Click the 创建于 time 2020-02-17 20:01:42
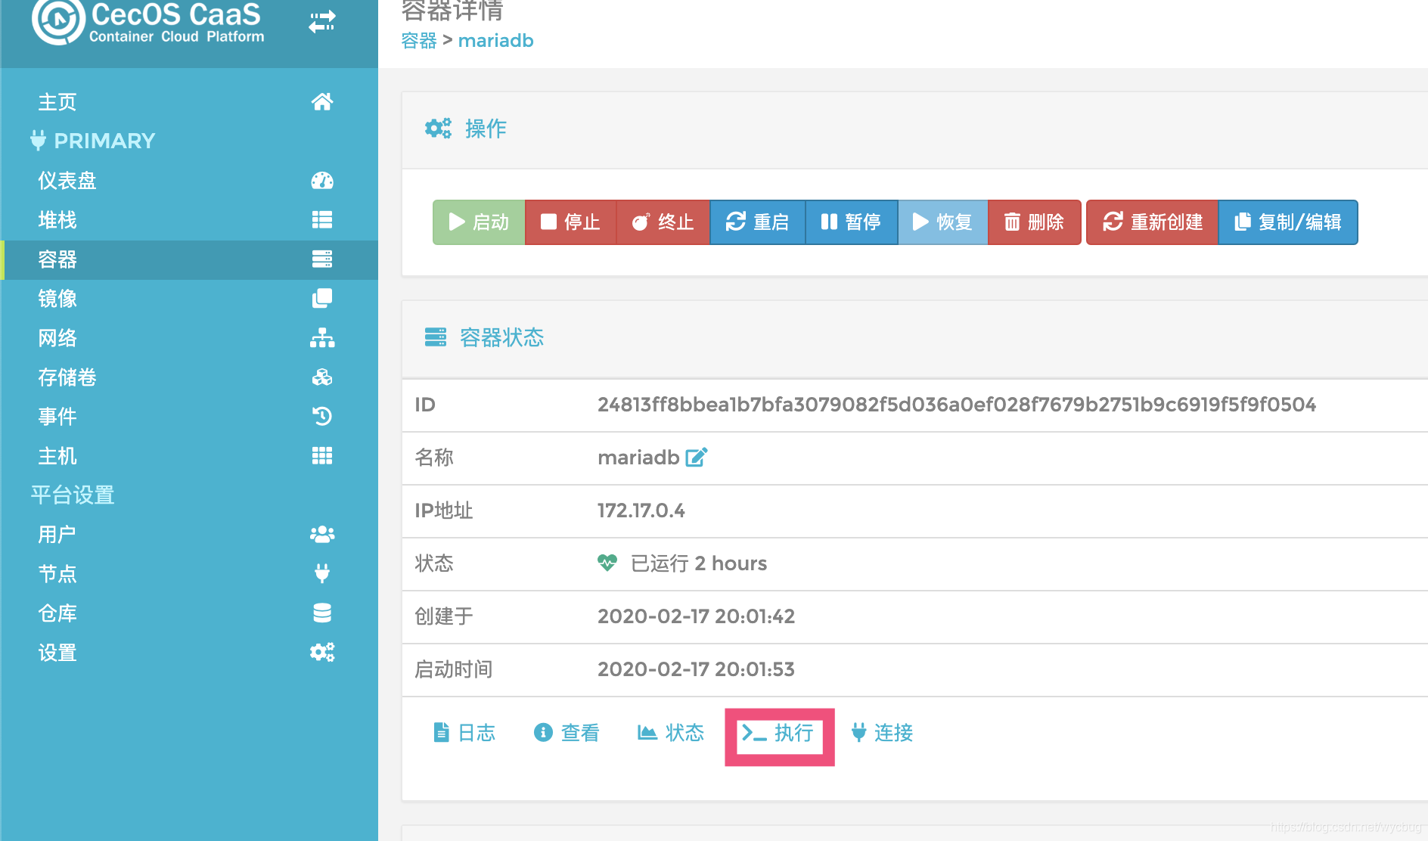The height and width of the screenshot is (841, 1428). click(696, 616)
